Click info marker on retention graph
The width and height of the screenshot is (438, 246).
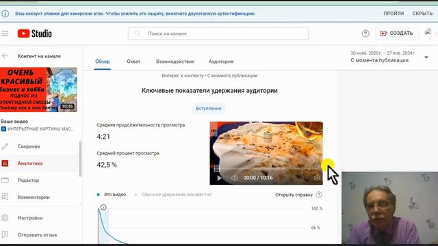pos(103,207)
